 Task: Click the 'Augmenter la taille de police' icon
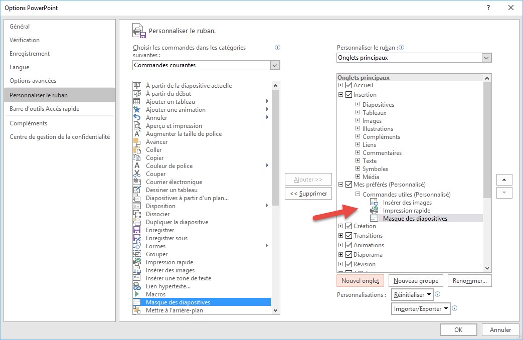137,133
